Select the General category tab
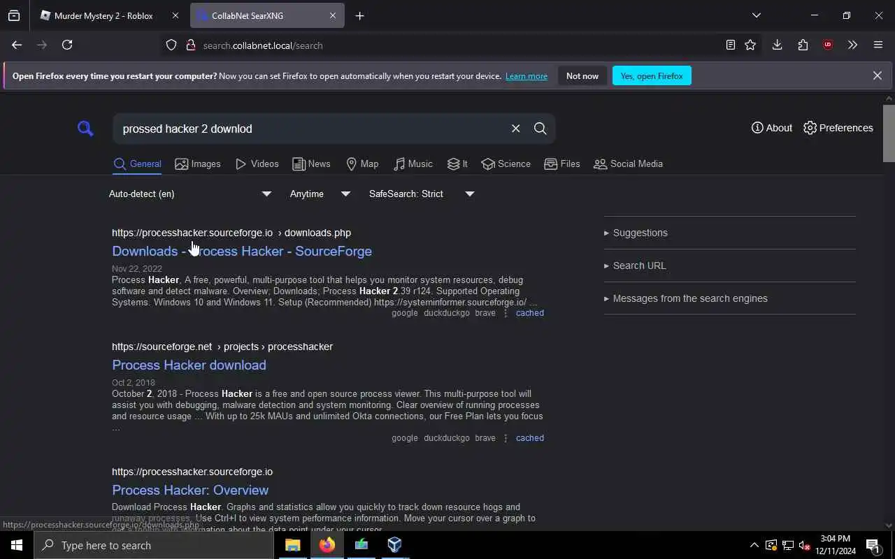Viewport: 895px width, 559px height. [x=138, y=164]
